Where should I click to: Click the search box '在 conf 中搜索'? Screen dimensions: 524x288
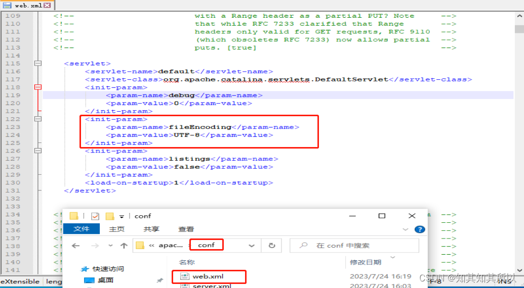pyautogui.click(x=354, y=246)
